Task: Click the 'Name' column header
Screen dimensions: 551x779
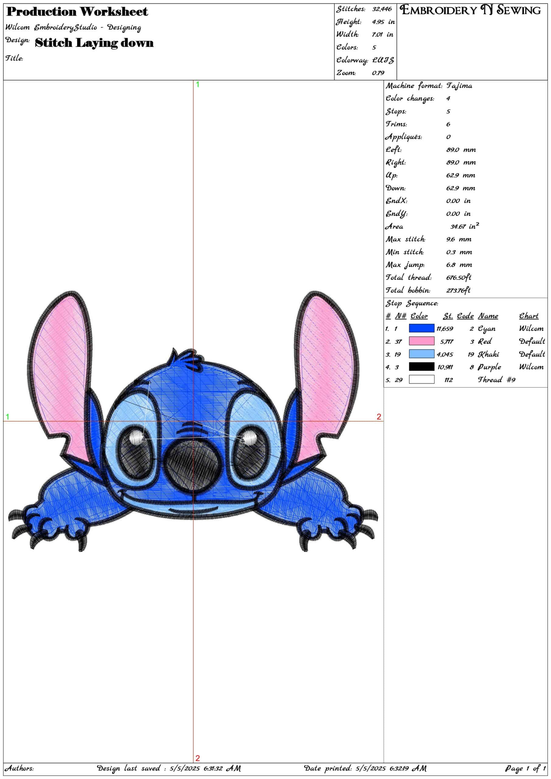Action: pyautogui.click(x=488, y=316)
